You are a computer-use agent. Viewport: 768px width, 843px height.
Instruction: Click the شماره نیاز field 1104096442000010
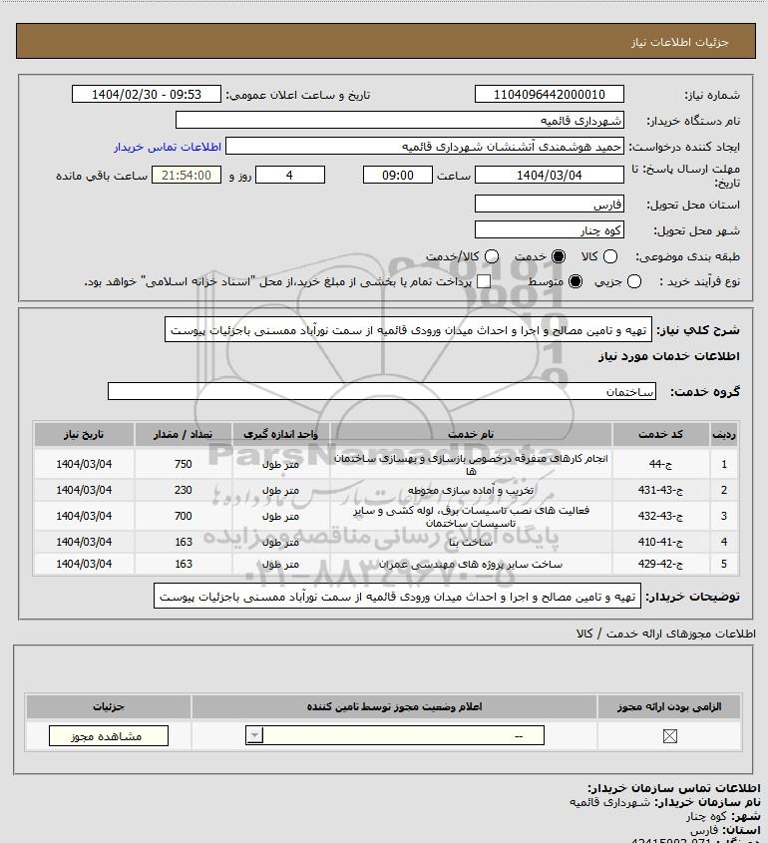tap(550, 94)
